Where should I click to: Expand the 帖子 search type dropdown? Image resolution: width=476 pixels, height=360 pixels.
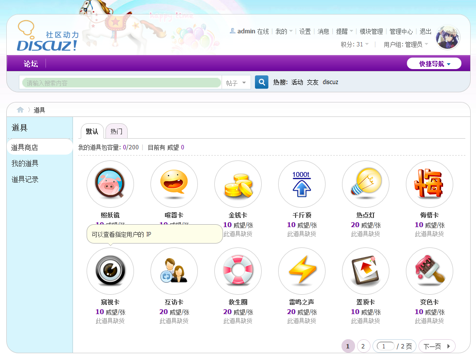[x=236, y=83]
